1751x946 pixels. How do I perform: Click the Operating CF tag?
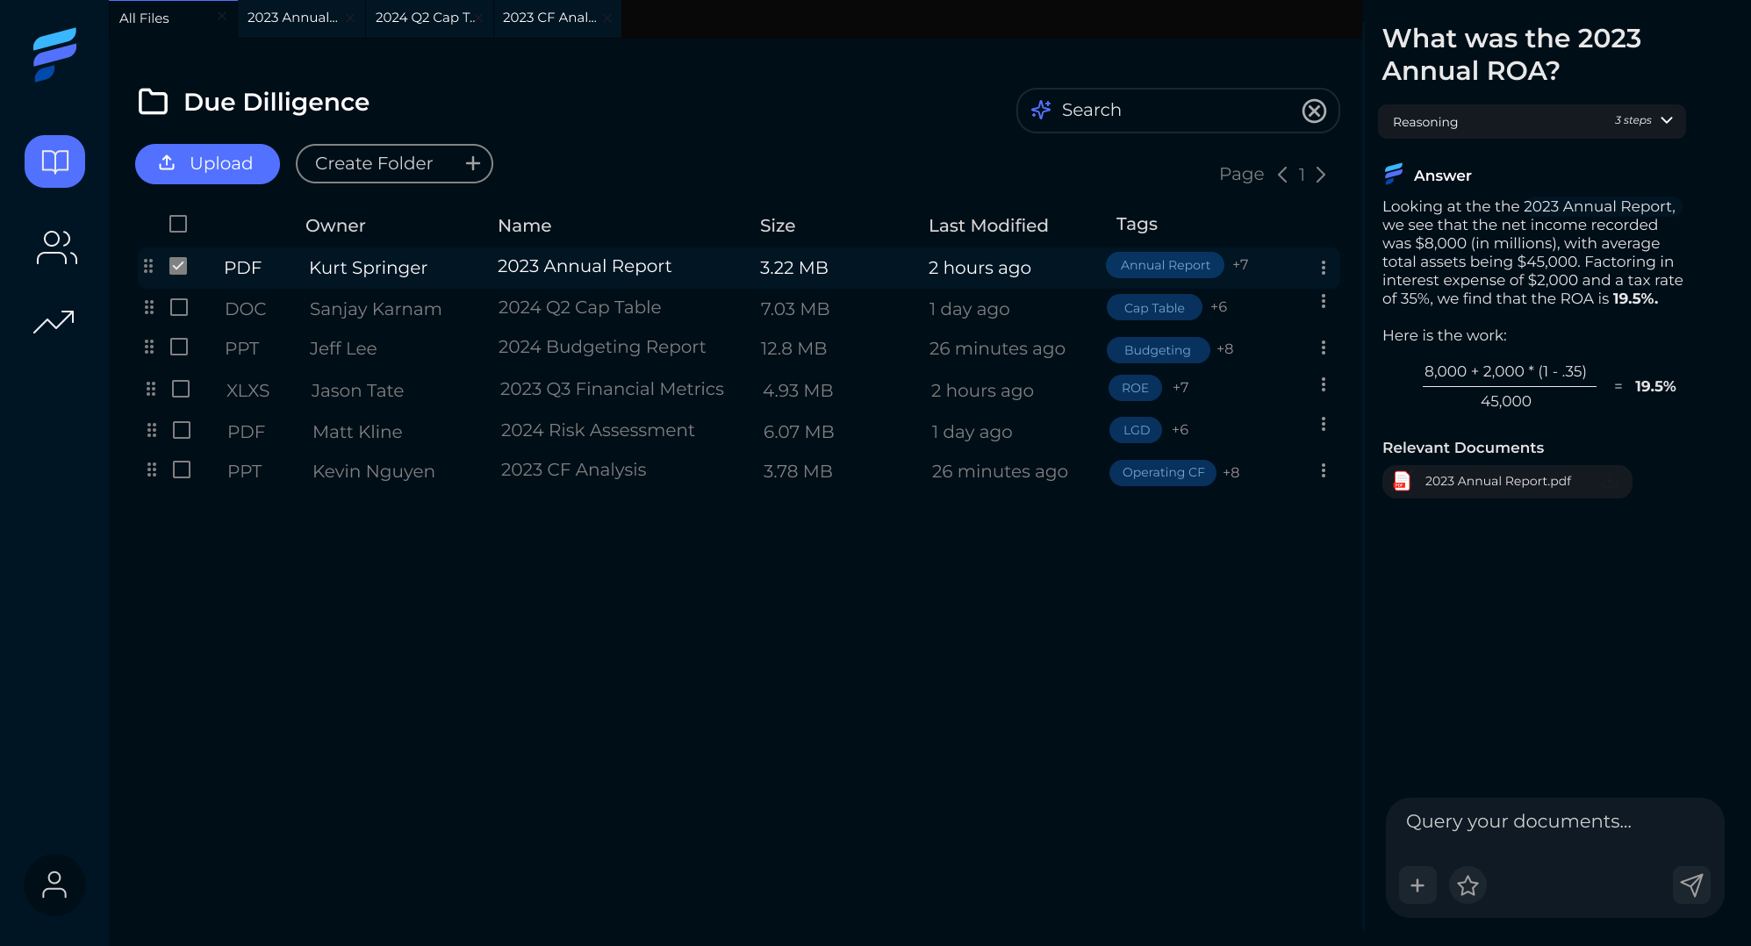click(1163, 473)
